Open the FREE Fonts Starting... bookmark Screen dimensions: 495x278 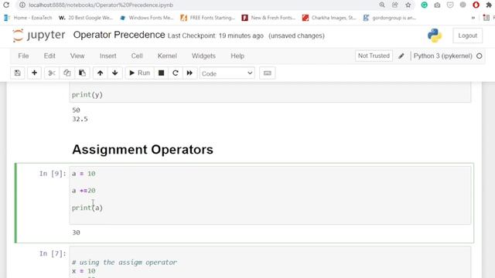point(208,18)
